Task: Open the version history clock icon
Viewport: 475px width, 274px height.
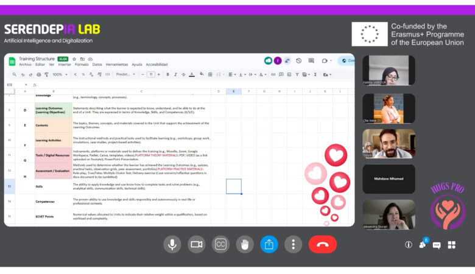Action: [x=298, y=61]
